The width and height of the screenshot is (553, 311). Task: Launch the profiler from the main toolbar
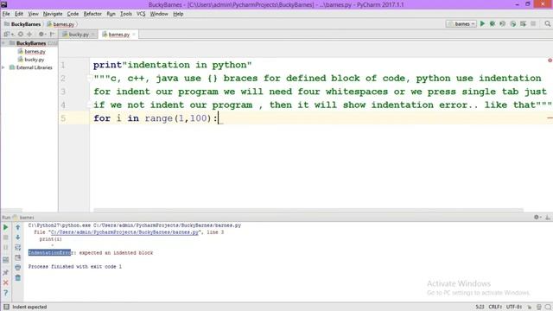pyautogui.click(x=512, y=23)
